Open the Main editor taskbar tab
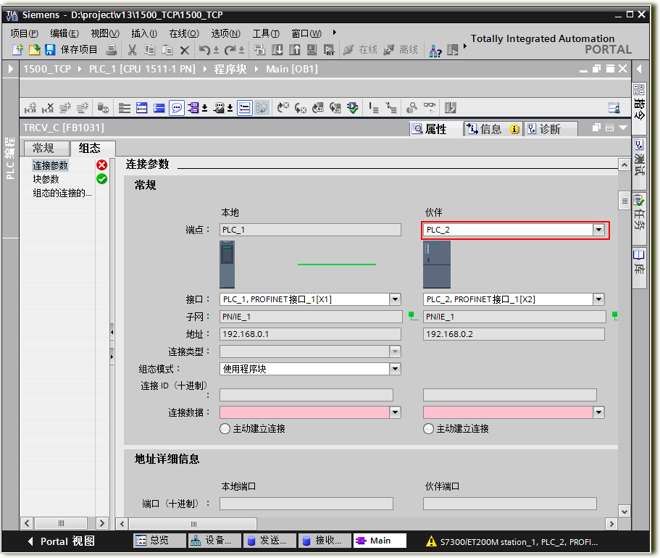This screenshot has width=660, height=558. [380, 541]
